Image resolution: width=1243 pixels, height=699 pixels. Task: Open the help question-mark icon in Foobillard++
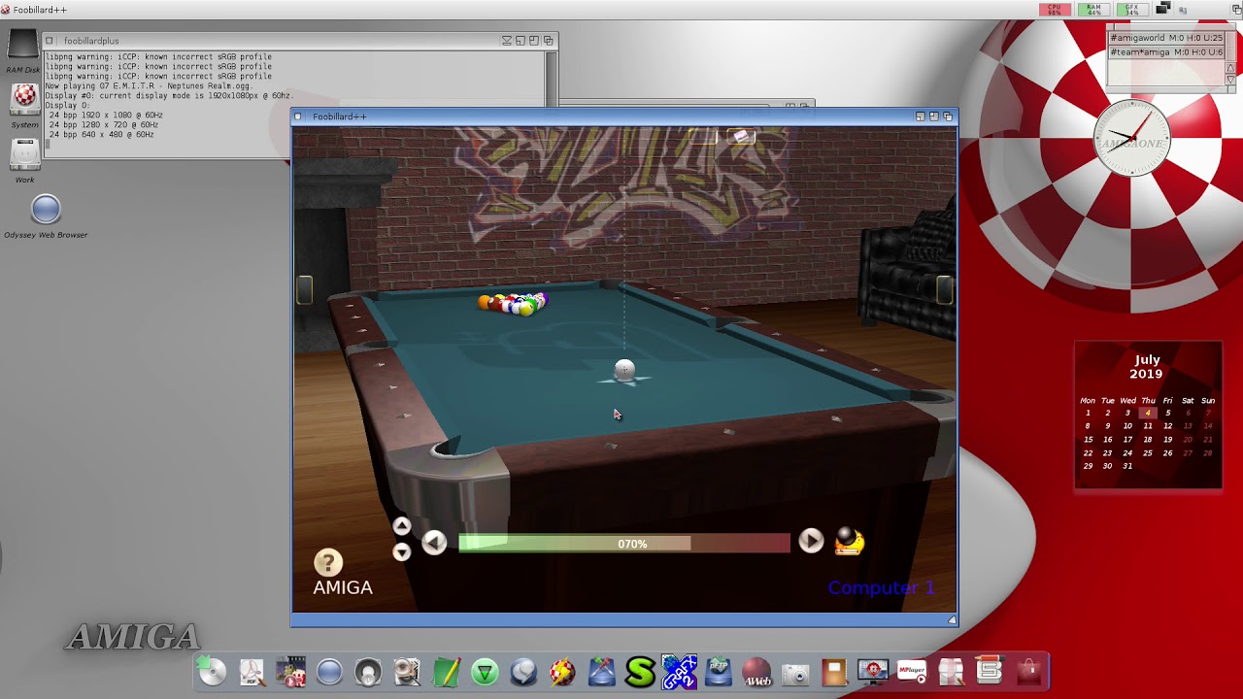pyautogui.click(x=328, y=562)
